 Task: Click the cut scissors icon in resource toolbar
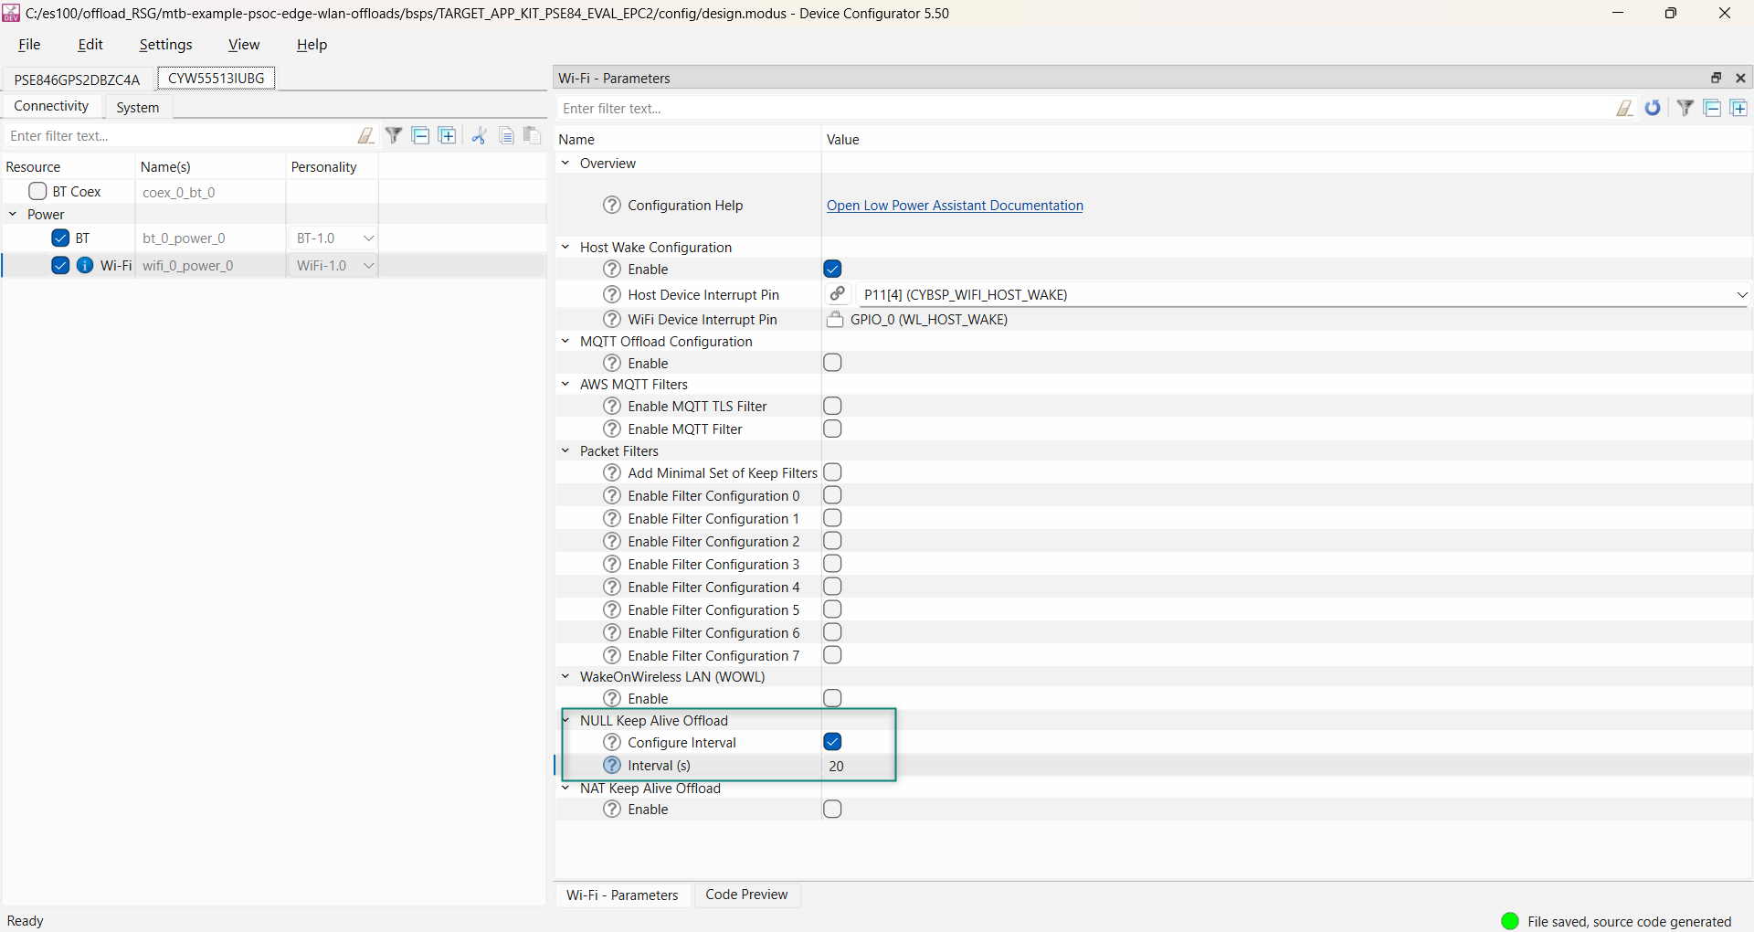tap(479, 136)
